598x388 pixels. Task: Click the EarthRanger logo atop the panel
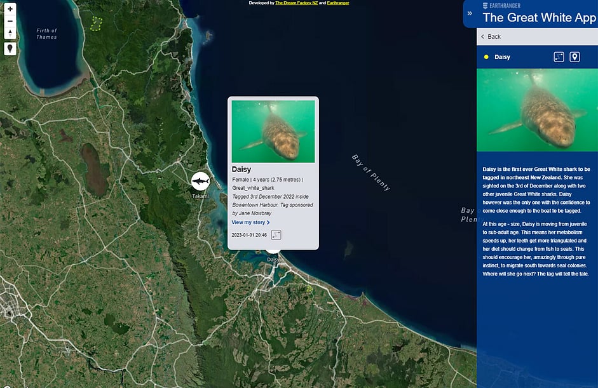pos(502,5)
